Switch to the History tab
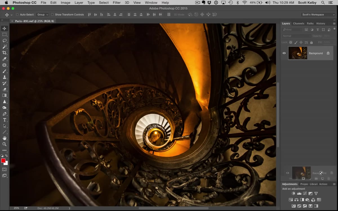 click(x=321, y=24)
